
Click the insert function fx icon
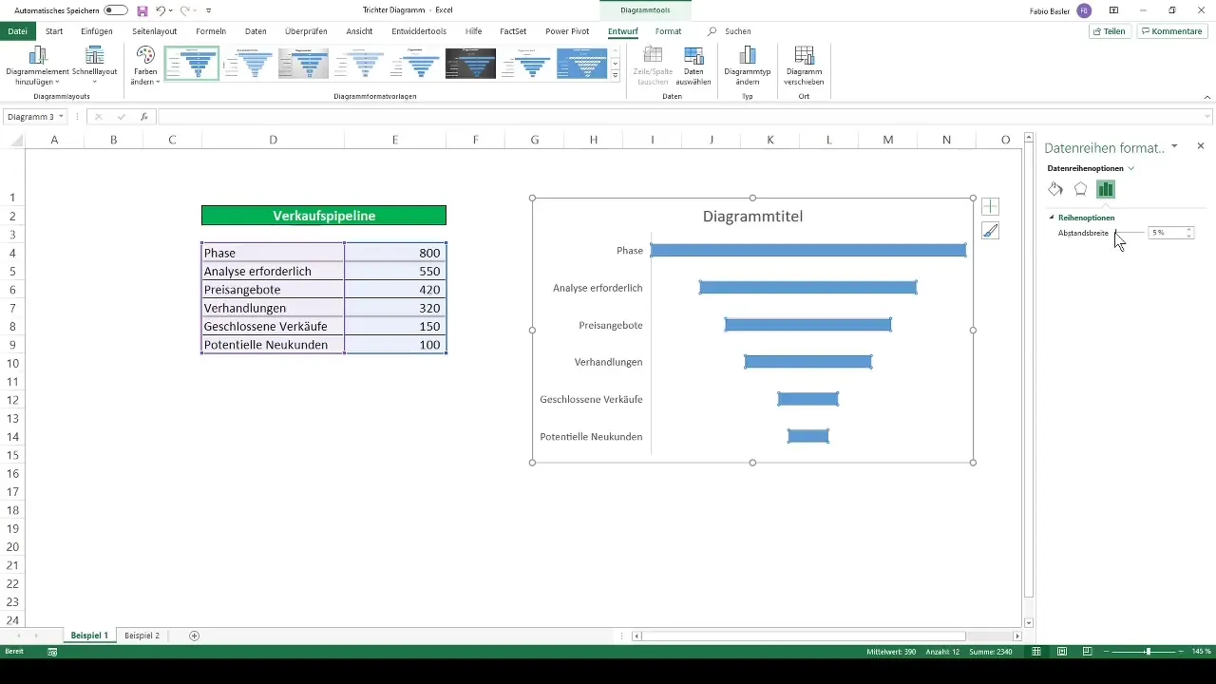pyautogui.click(x=144, y=117)
